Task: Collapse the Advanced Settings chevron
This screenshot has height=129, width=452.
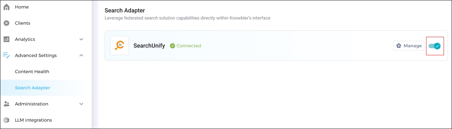Action: (81, 55)
